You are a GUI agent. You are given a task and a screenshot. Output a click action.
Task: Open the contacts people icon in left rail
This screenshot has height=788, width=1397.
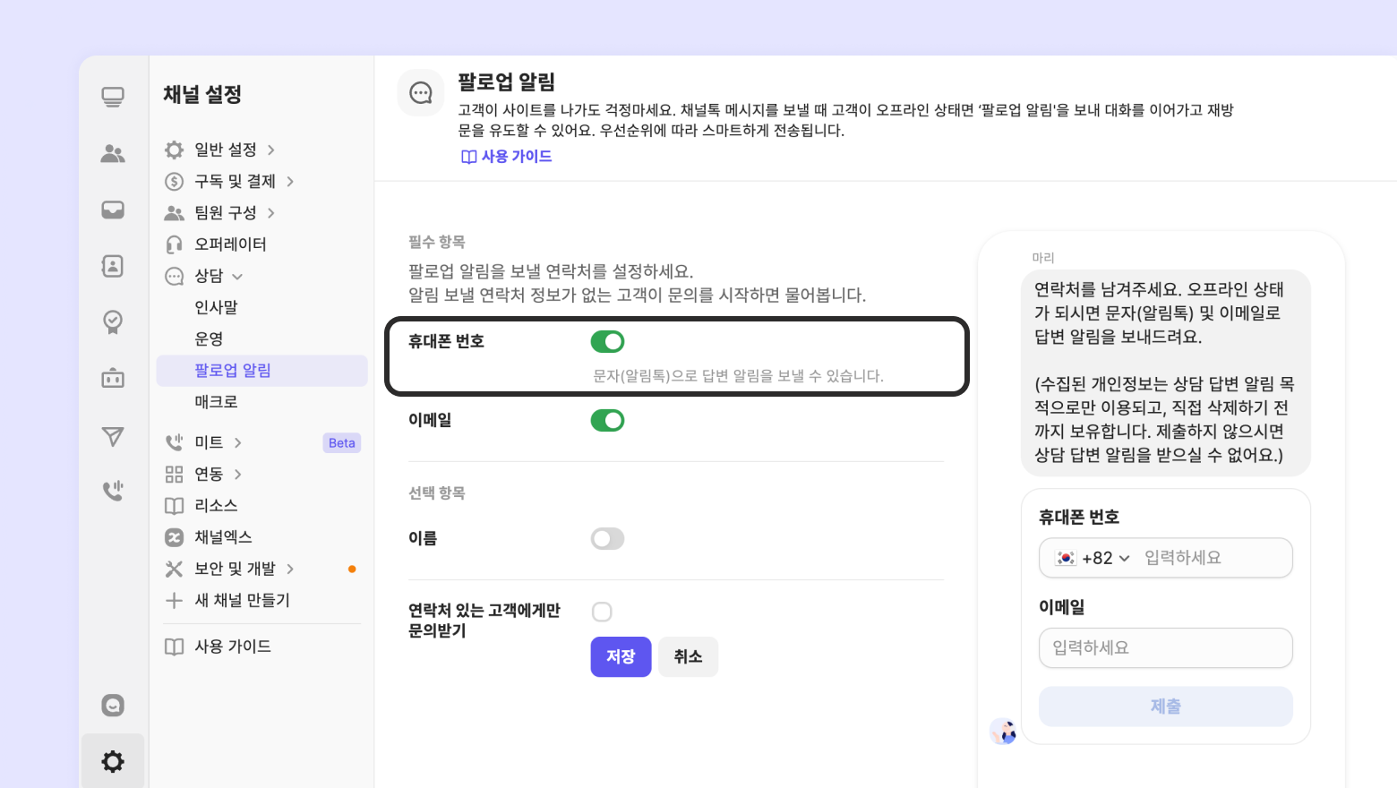(113, 154)
